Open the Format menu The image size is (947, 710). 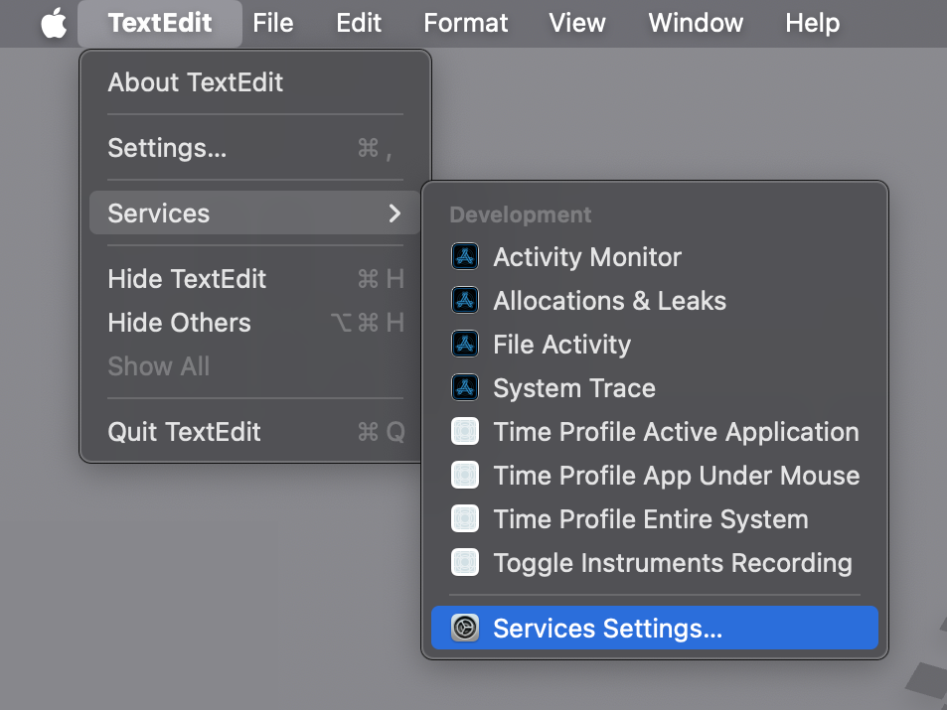464,22
